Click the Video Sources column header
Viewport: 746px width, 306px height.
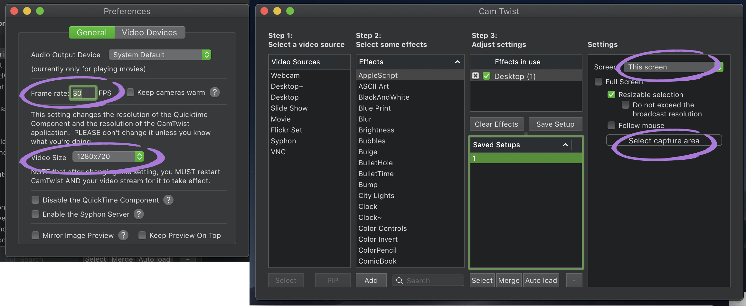(309, 62)
